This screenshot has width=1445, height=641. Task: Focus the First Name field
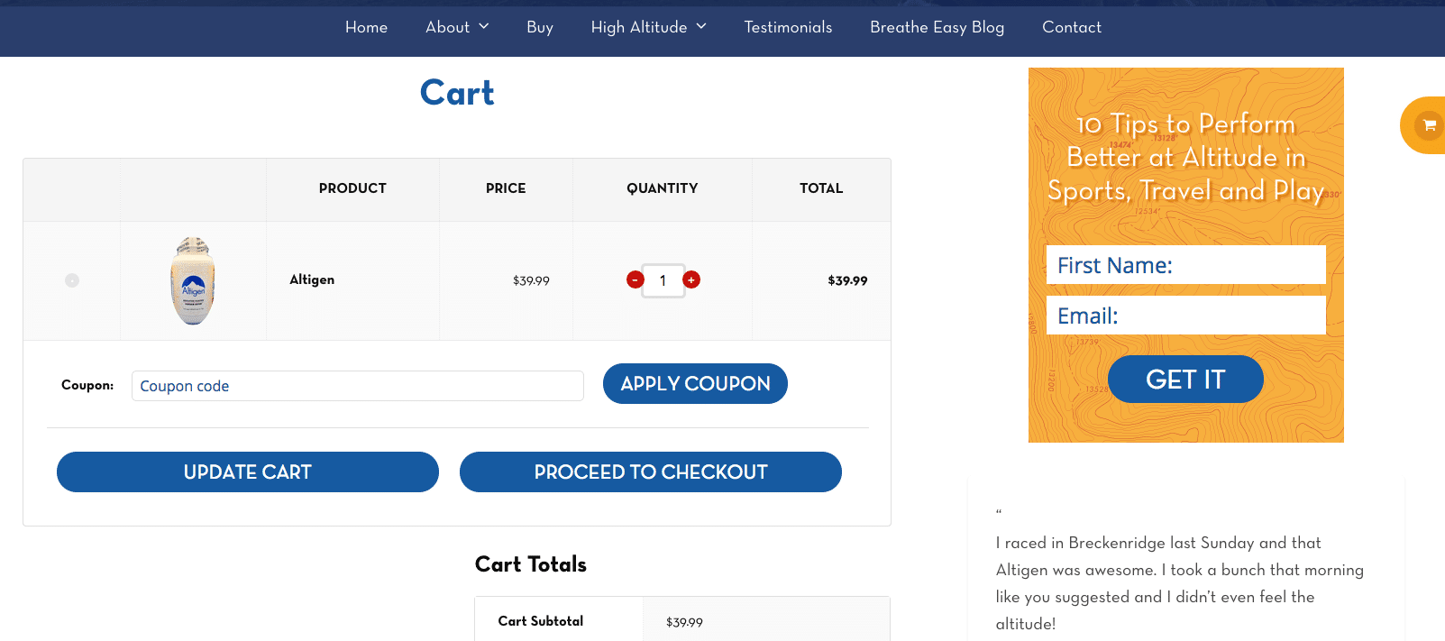click(1186, 265)
